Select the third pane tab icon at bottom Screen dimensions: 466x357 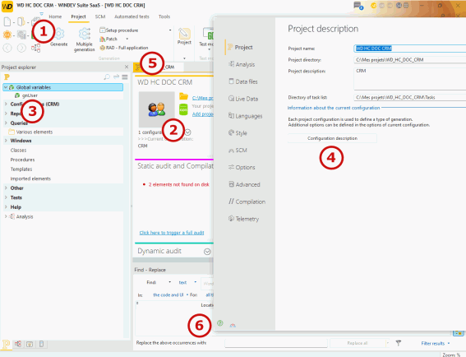pos(30,344)
